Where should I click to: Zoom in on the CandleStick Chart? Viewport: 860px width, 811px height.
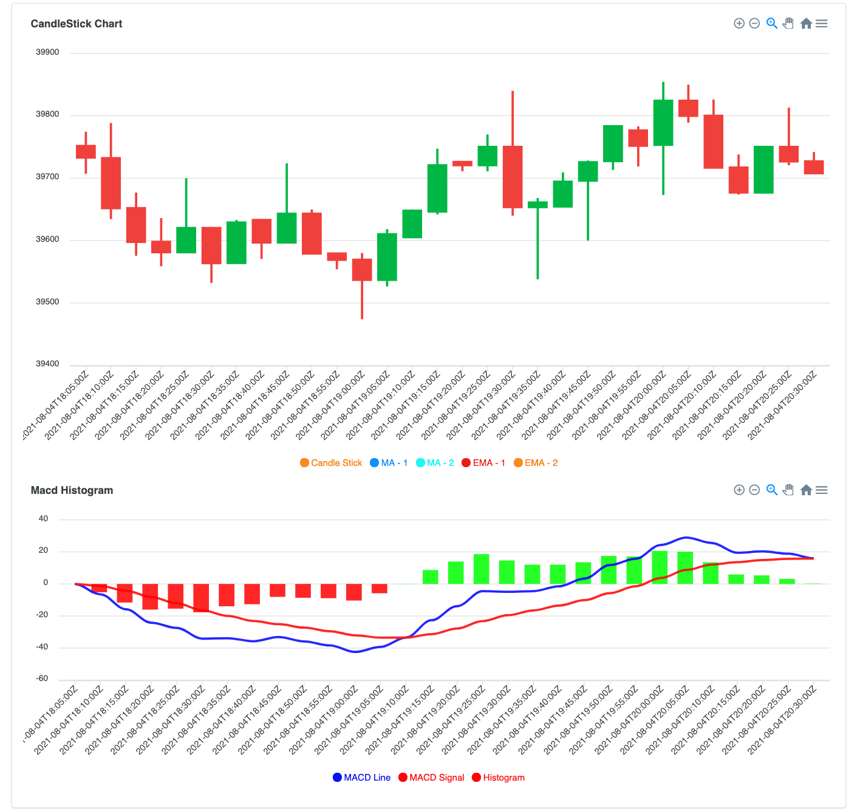tap(739, 24)
